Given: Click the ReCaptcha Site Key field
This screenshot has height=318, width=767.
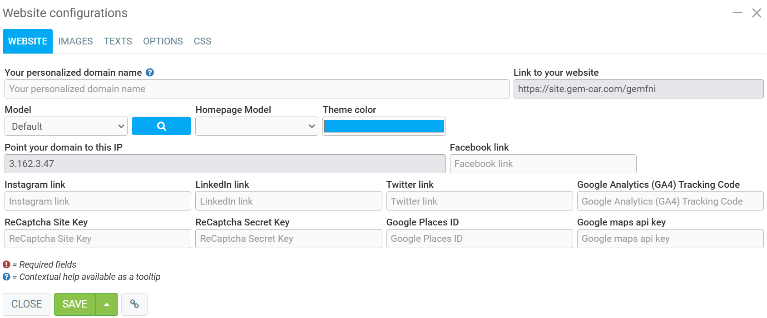Looking at the screenshot, I should (x=98, y=239).
